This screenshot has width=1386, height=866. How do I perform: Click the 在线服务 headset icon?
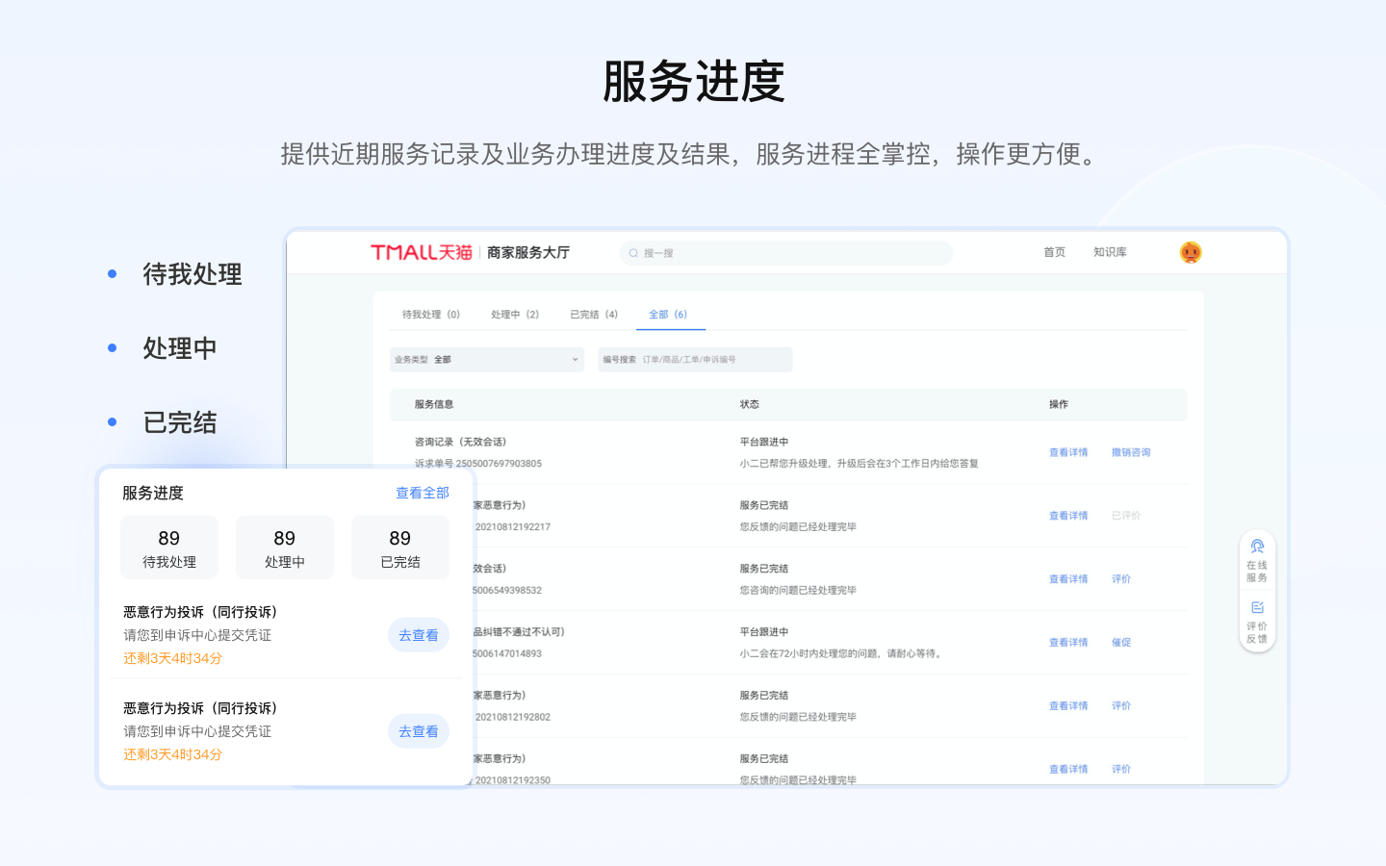(1257, 547)
